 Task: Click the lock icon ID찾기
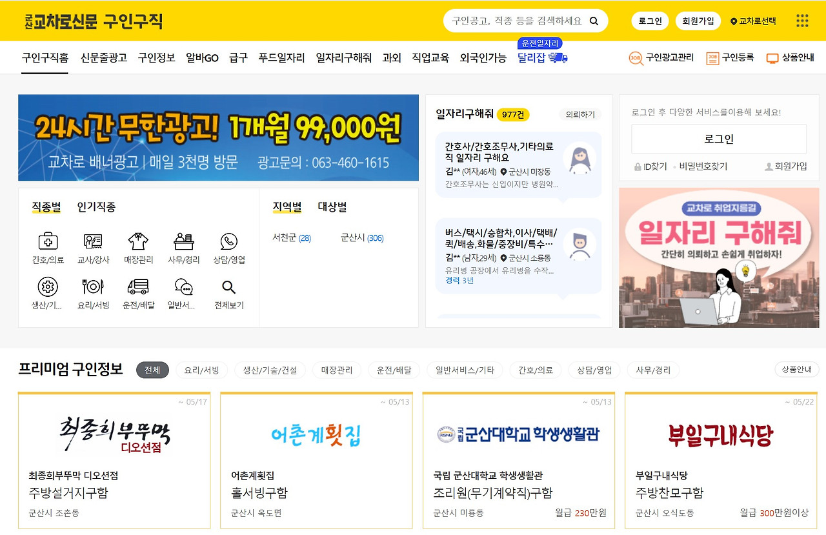(x=638, y=167)
